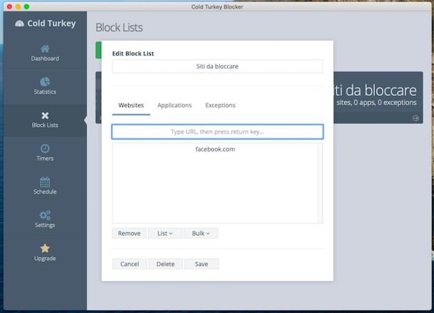Viewport: 434px width, 313px height.
Task: Select facebook.com in the website list
Action: 215,149
